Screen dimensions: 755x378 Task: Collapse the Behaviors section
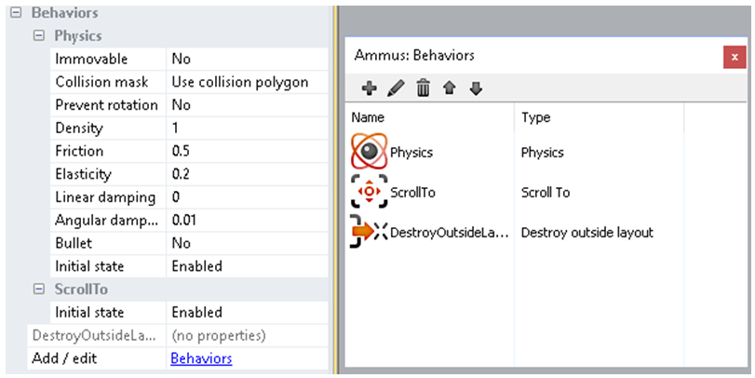15,14
